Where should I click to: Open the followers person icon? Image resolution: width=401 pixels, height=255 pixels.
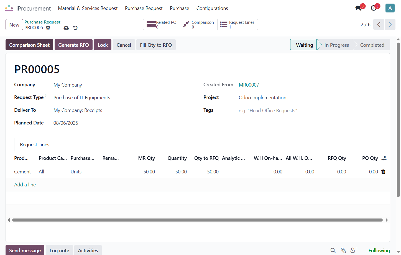[354, 250]
